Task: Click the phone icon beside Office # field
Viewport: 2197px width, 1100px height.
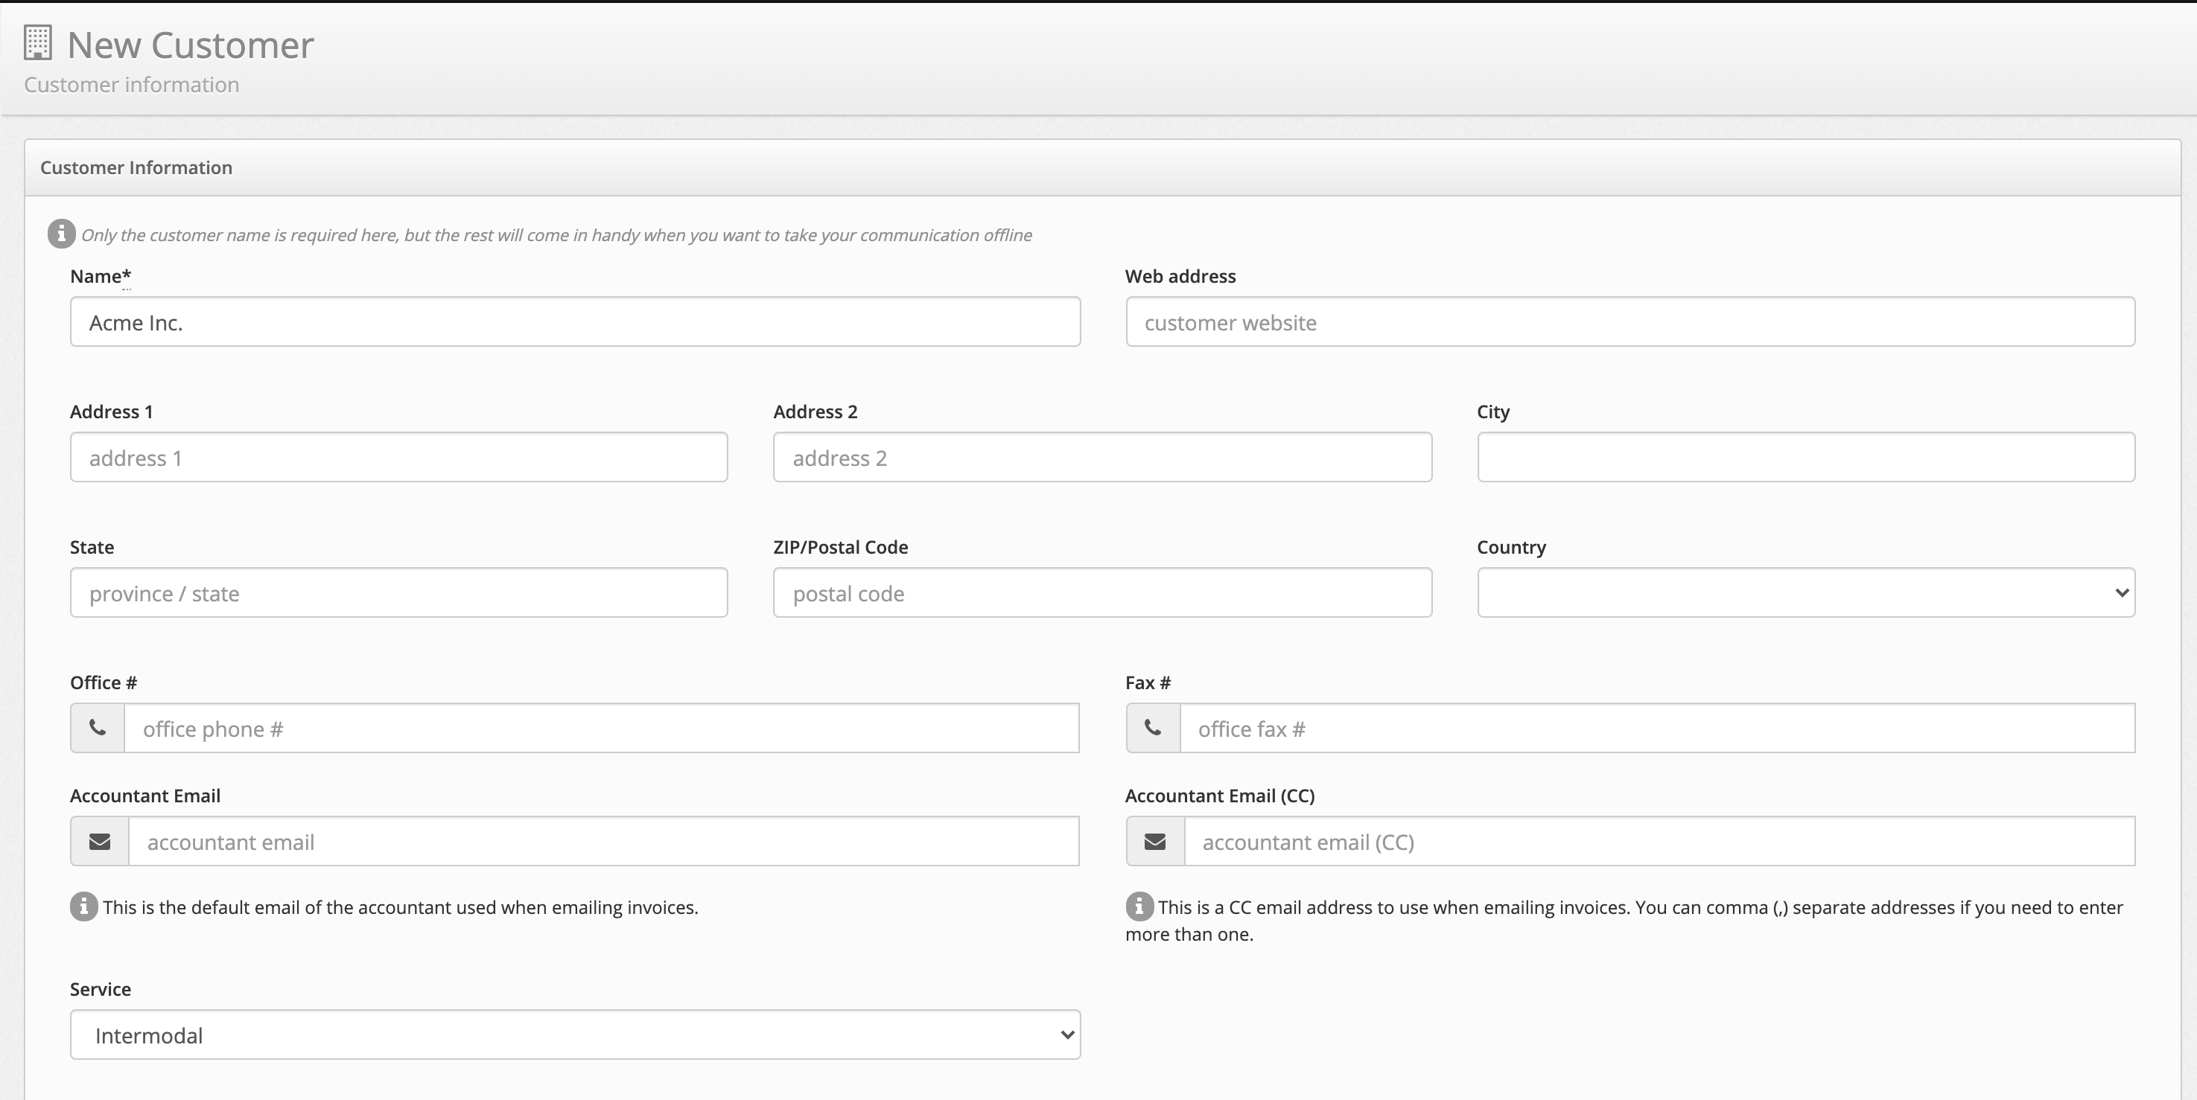Action: 98,728
